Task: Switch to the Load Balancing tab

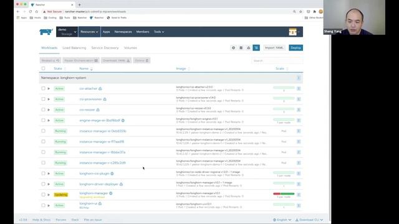Action: [x=74, y=48]
